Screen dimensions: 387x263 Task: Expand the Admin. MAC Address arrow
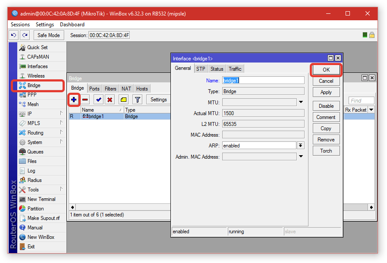click(x=301, y=157)
